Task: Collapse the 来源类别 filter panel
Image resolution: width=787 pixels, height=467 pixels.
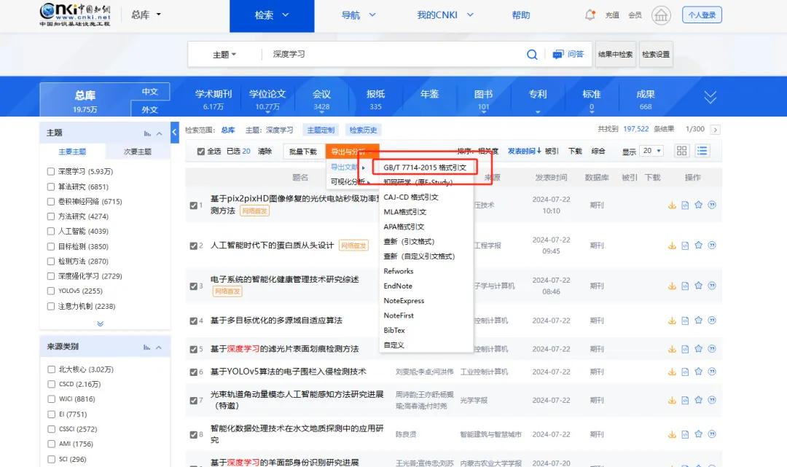Action: point(159,347)
